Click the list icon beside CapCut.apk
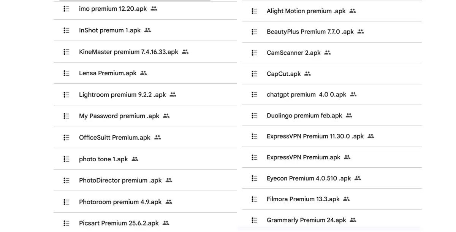Image resolution: width=456 pixels, height=232 pixels. pyautogui.click(x=255, y=74)
